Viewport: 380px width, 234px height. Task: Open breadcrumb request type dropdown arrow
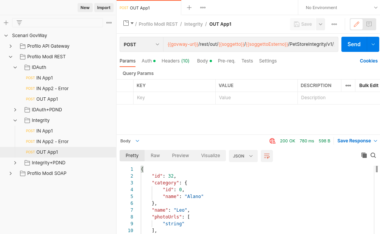click(x=132, y=23)
